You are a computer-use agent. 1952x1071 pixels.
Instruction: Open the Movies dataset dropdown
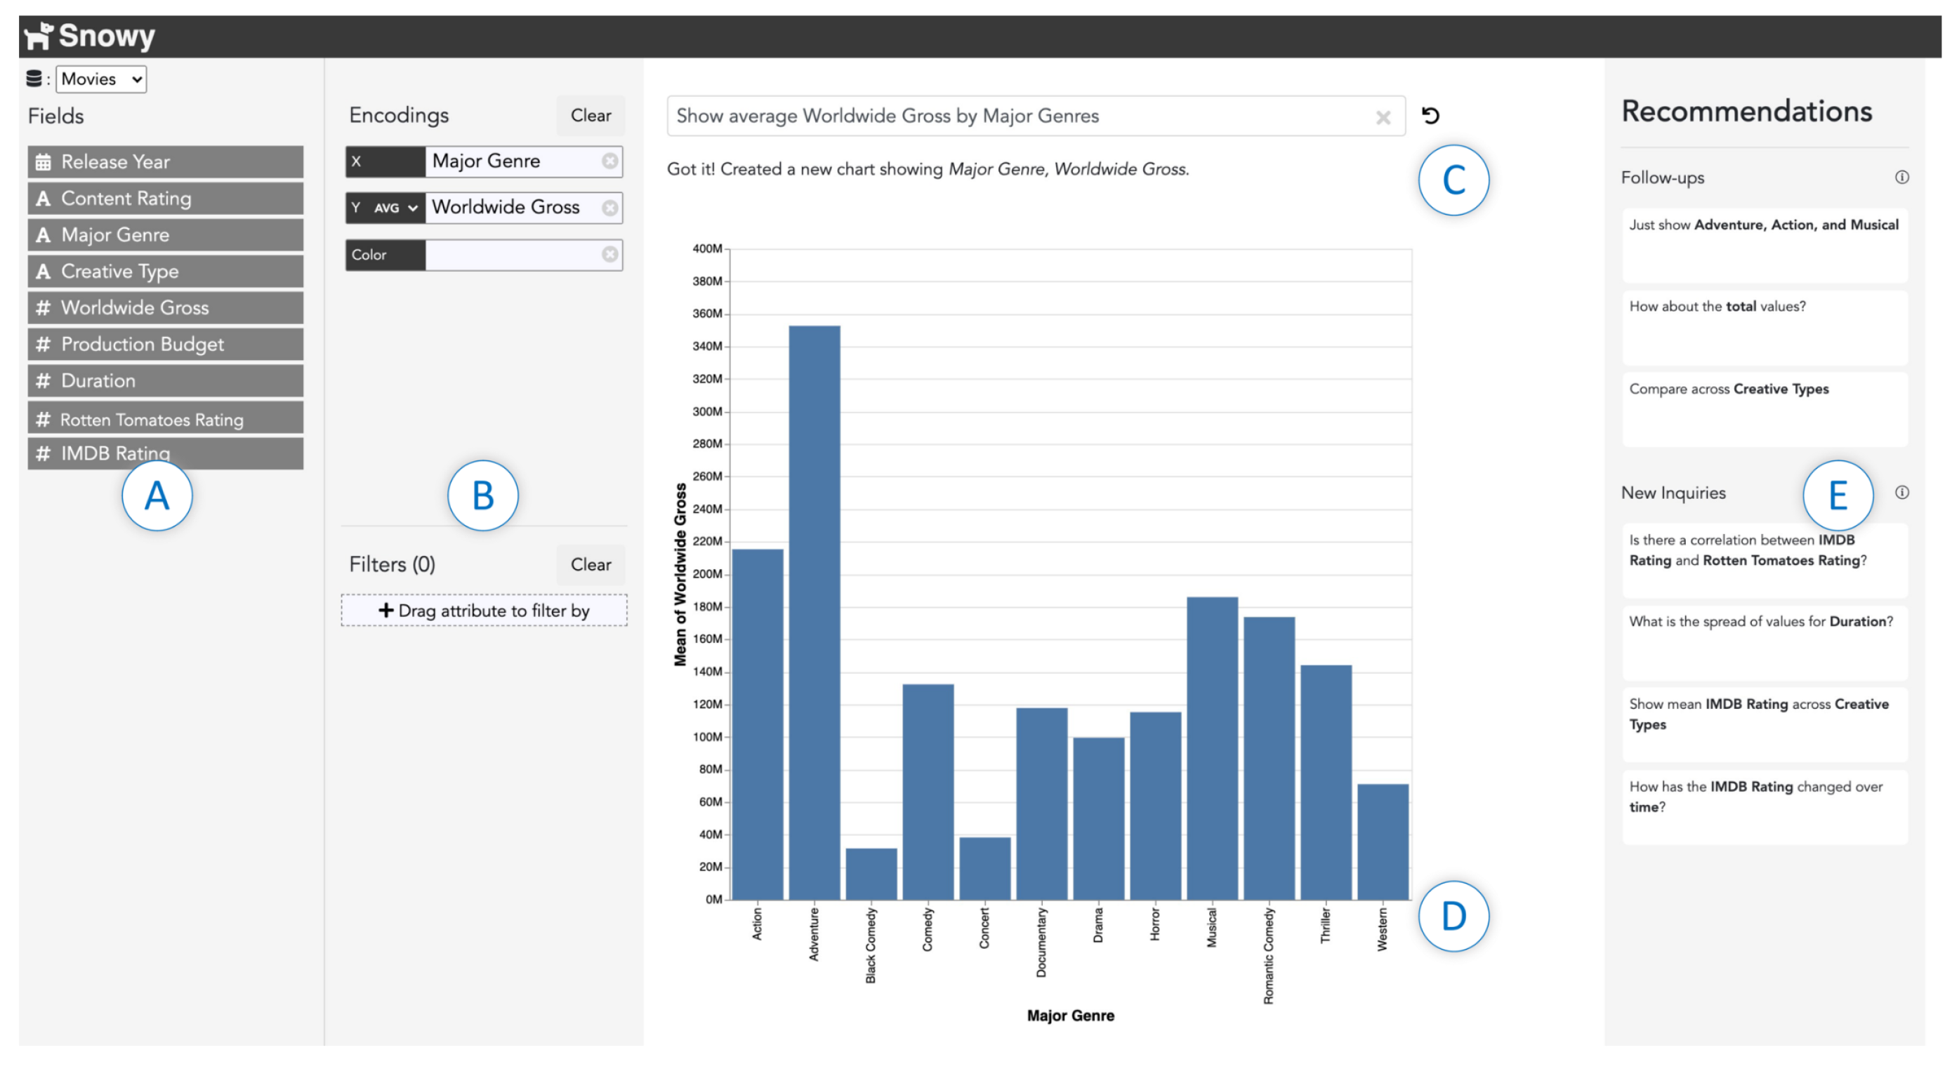[x=101, y=79]
